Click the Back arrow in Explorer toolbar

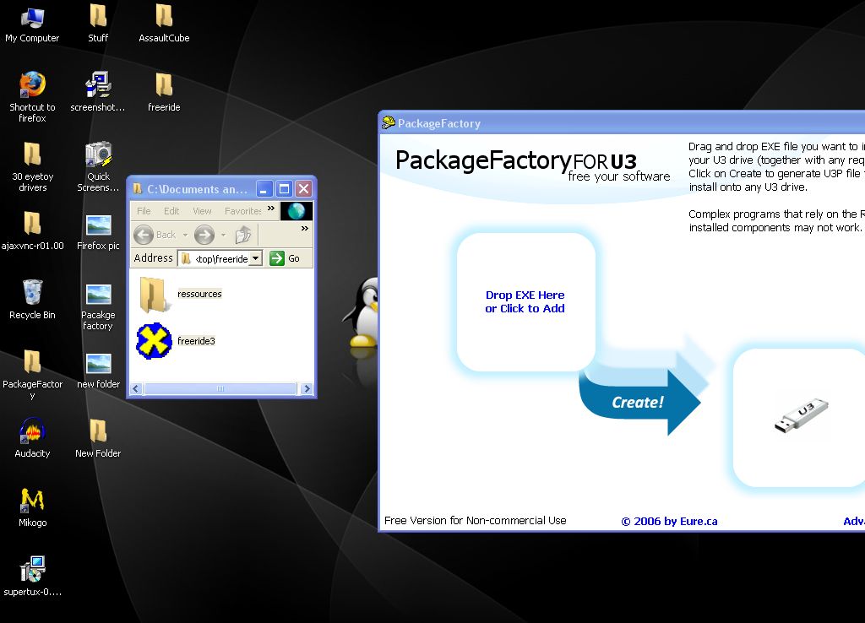144,235
